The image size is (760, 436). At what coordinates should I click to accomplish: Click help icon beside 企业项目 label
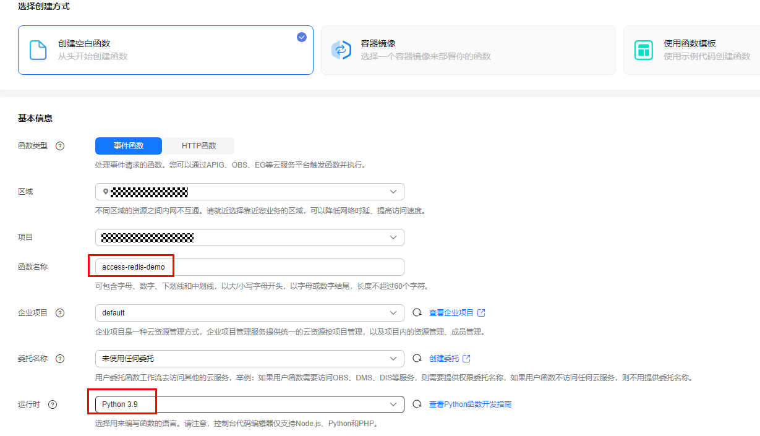pos(60,313)
